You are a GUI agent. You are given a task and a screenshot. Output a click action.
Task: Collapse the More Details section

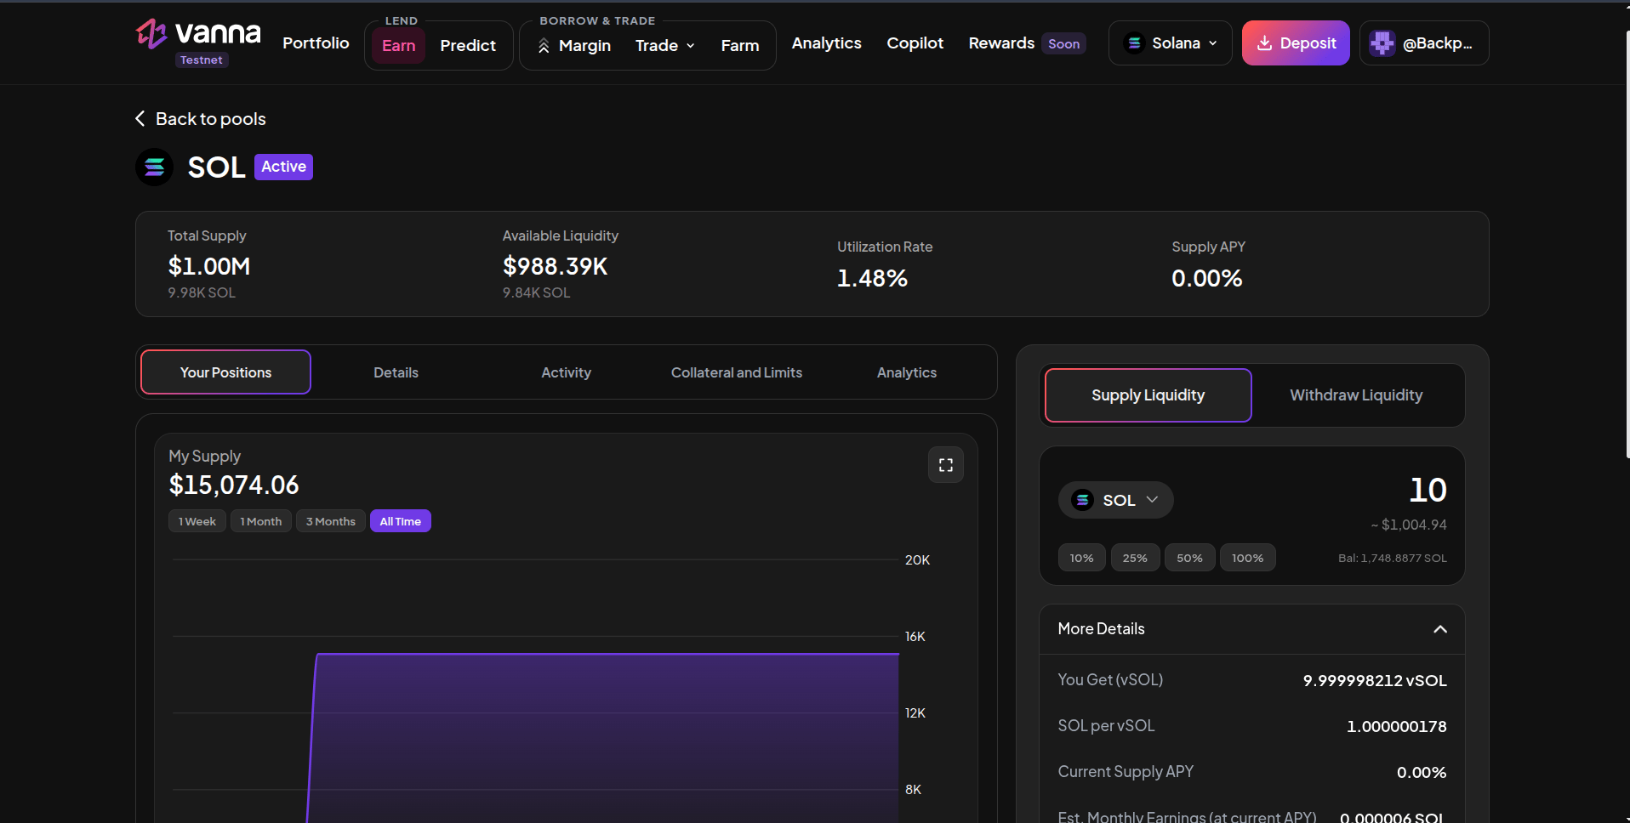[x=1440, y=629]
